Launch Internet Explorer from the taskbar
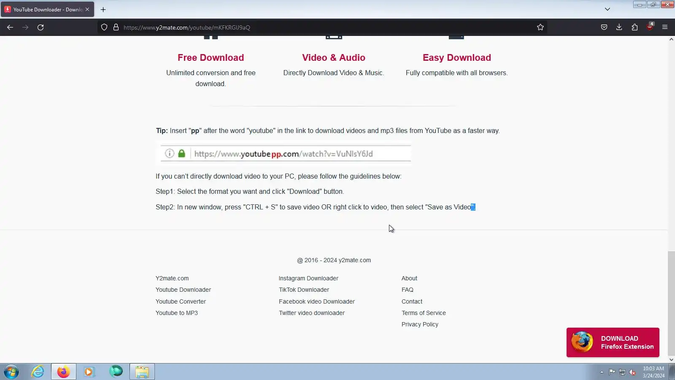Screen dimensions: 675x380 coord(38,372)
